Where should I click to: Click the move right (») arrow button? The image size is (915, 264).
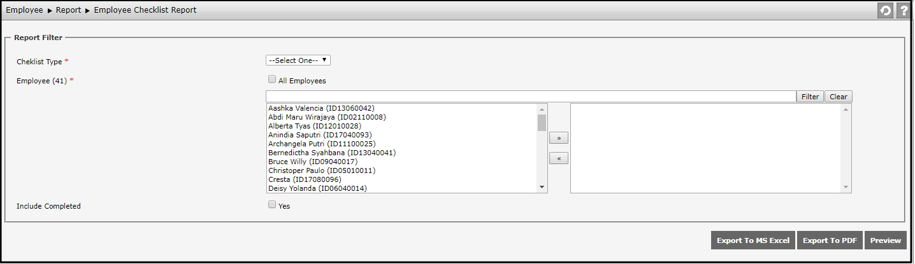pyautogui.click(x=558, y=138)
